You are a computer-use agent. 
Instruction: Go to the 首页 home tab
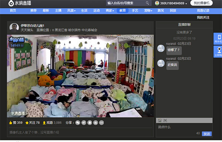click(13, 10)
